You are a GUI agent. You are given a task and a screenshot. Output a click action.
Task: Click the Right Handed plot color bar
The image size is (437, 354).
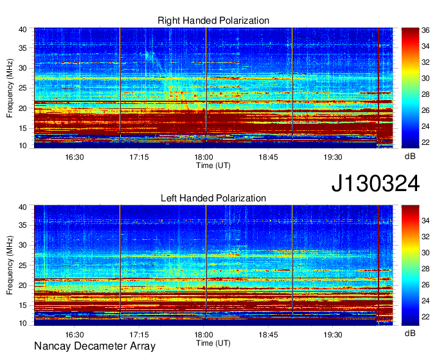(x=410, y=88)
